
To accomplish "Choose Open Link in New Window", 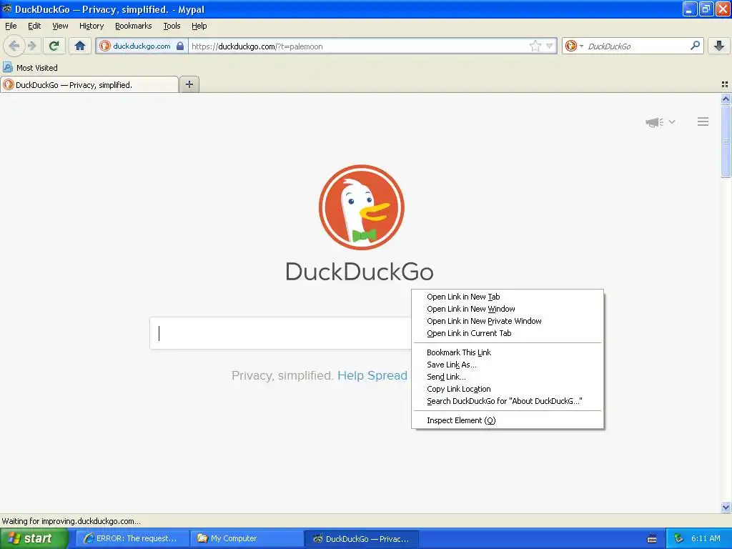I will coord(508,309).
